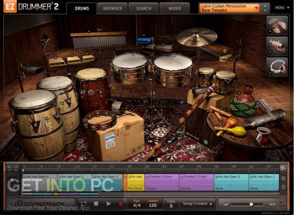Hit the blue jam block

pos(144,40)
